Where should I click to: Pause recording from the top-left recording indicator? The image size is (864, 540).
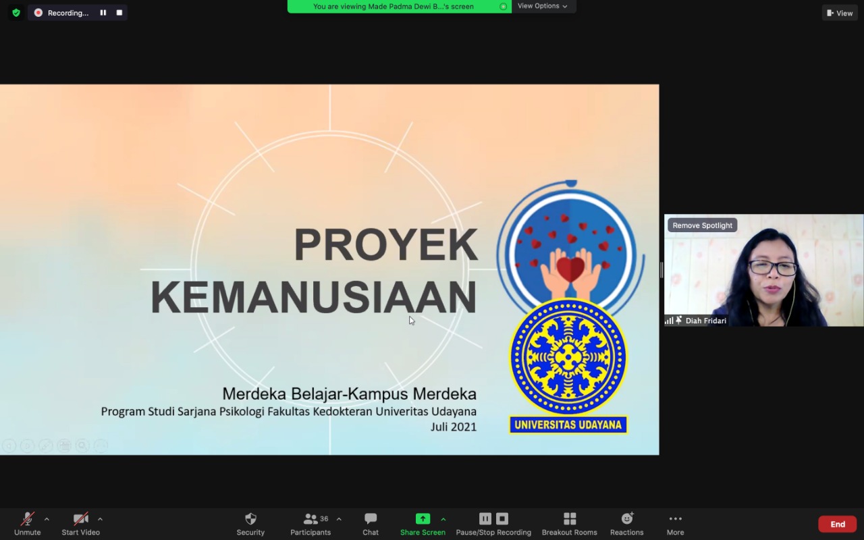click(x=103, y=12)
